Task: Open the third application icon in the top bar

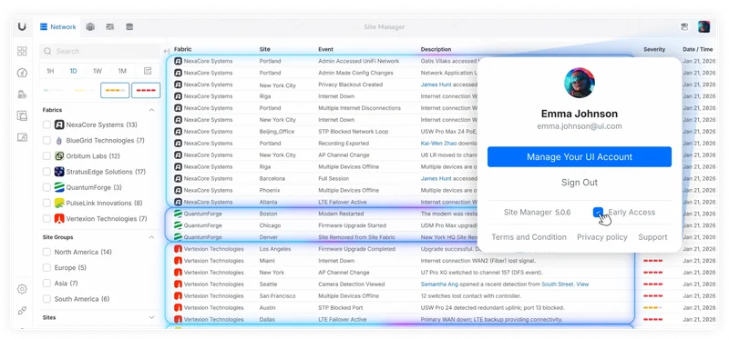Action: point(109,27)
